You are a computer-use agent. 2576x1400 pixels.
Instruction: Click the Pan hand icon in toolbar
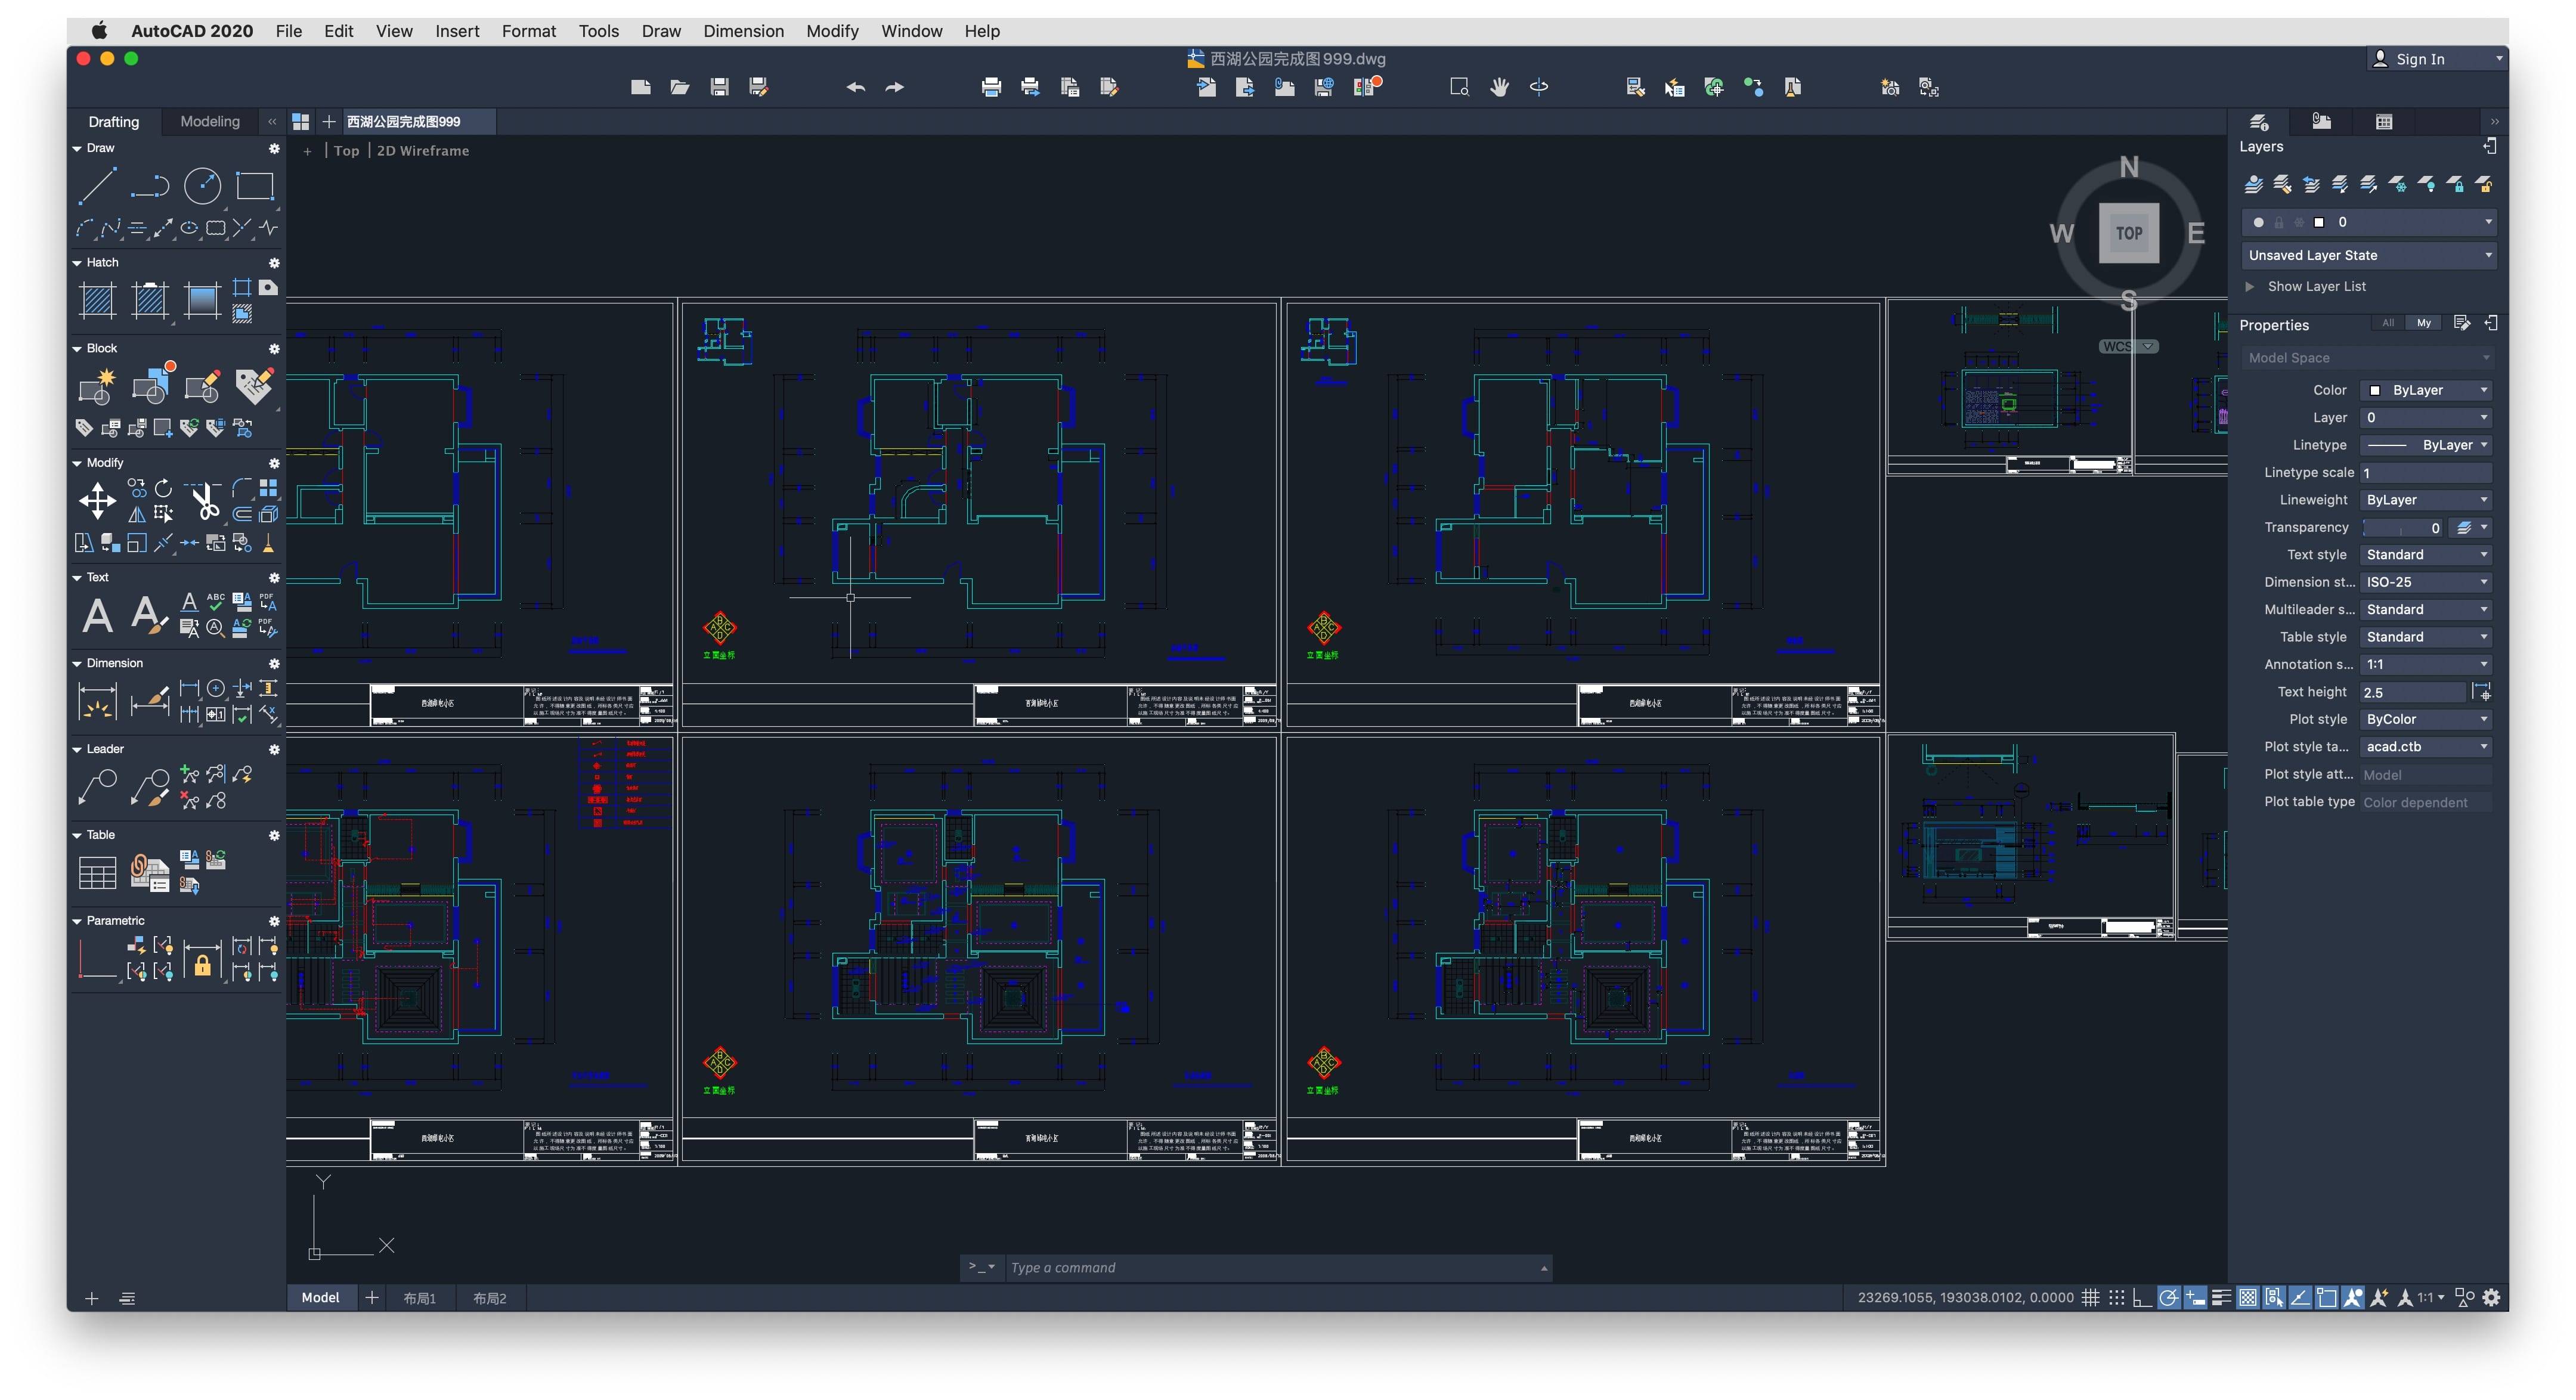point(1499,88)
